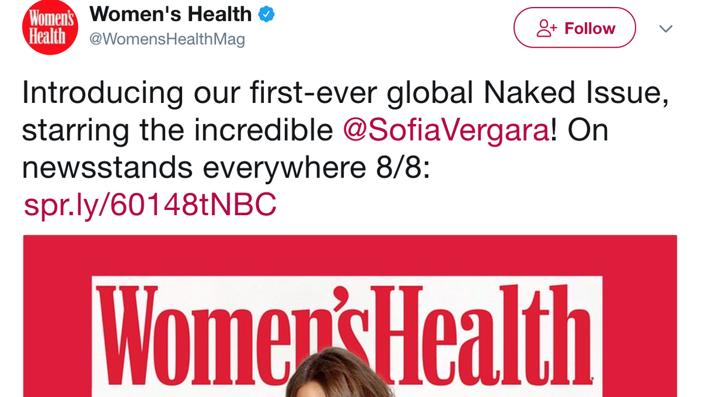Click the person-plus icon in Follow
This screenshot has width=705, height=397.
pos(547,28)
